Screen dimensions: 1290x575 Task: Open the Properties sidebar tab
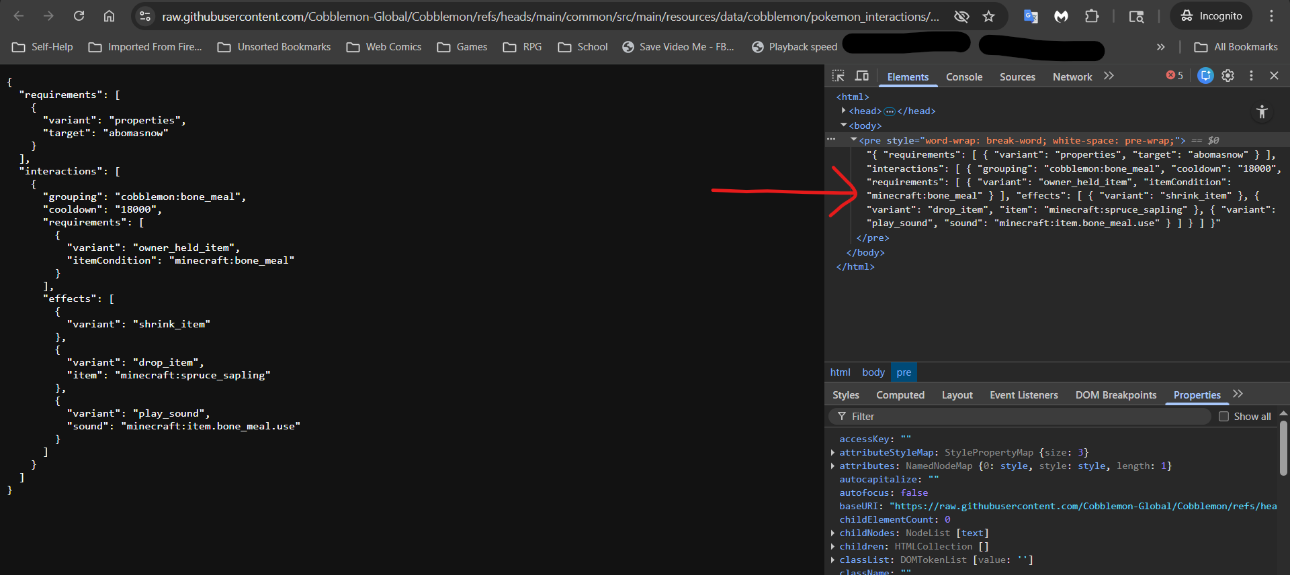[1197, 395]
